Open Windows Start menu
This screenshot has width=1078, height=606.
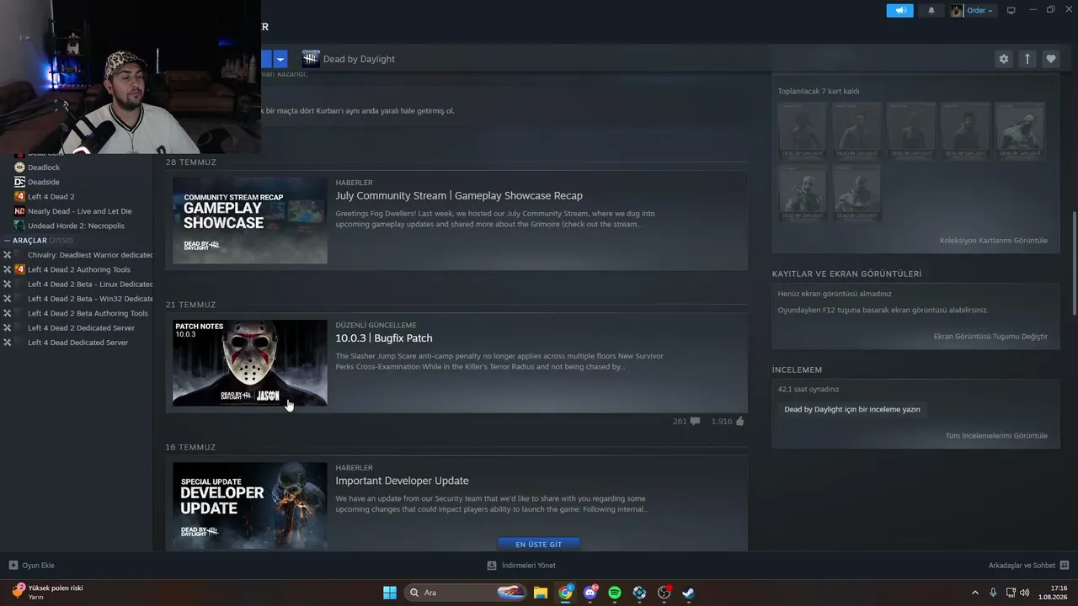click(x=390, y=593)
